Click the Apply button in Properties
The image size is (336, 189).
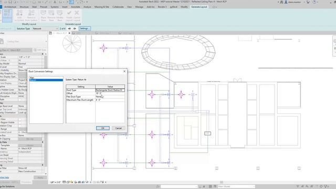pos(40,177)
